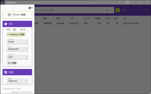Screen dimensions: 151x94
Task: Toggle the ライト/ダーク theme switch
Action: click(x=15, y=30)
